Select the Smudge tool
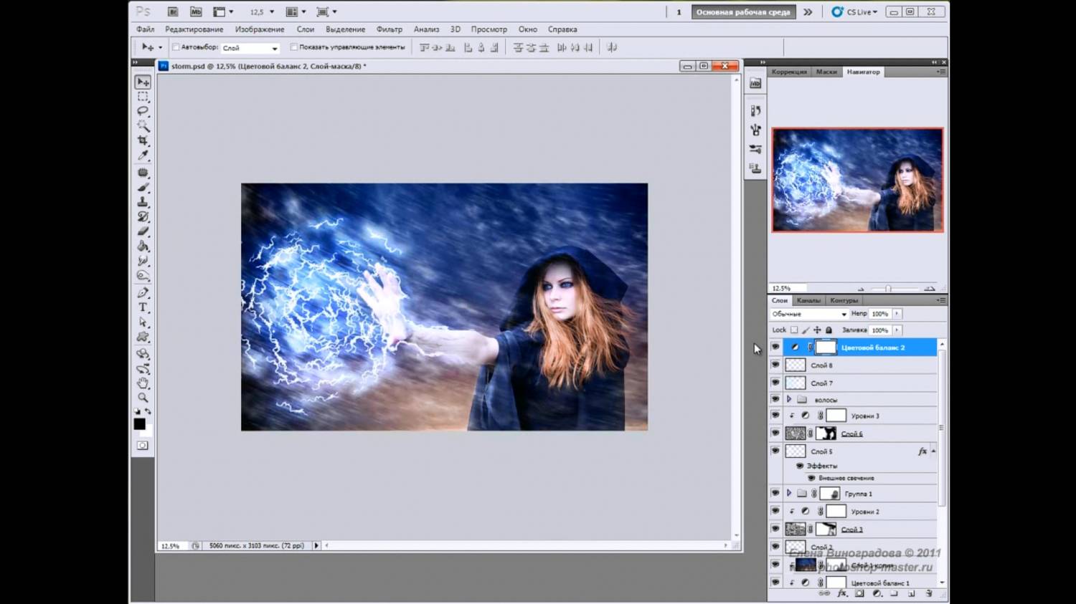 143,261
